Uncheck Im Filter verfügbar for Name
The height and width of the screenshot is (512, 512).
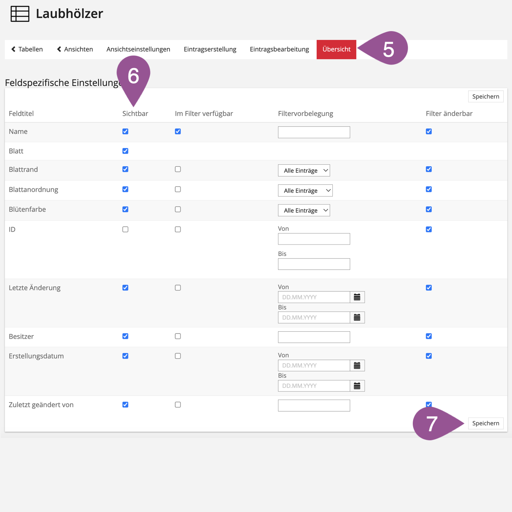pyautogui.click(x=178, y=132)
